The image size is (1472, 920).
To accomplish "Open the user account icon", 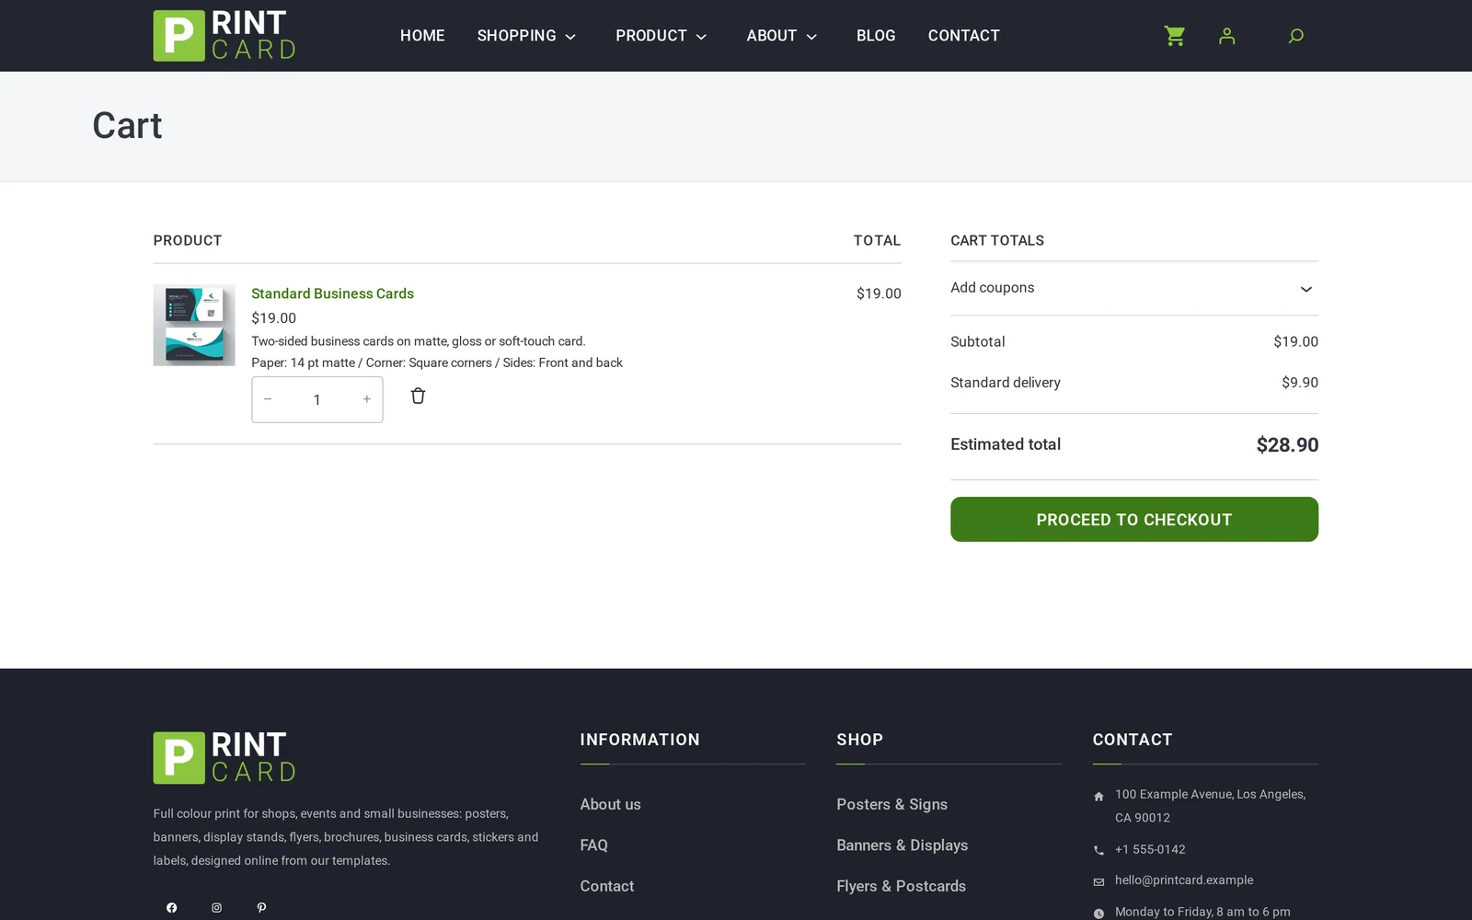I will 1226,36.
